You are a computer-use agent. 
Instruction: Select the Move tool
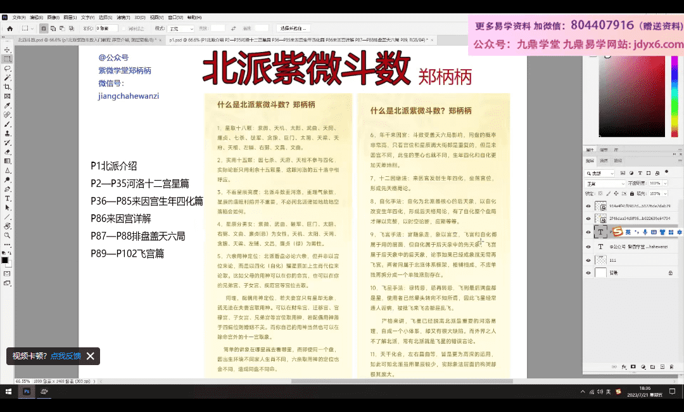pos(7,49)
